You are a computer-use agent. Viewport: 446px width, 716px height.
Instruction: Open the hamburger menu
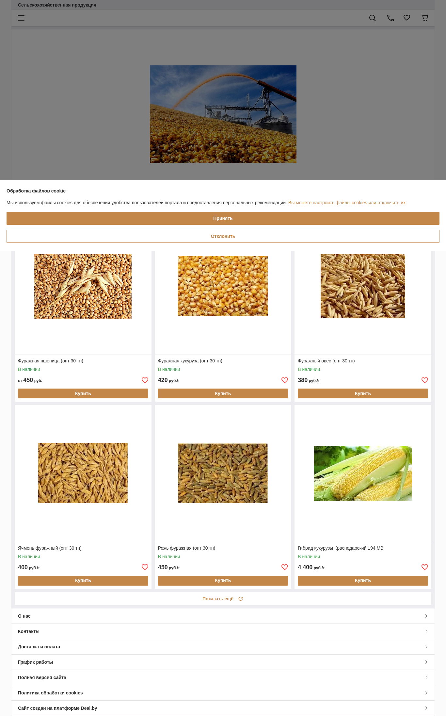(x=21, y=18)
